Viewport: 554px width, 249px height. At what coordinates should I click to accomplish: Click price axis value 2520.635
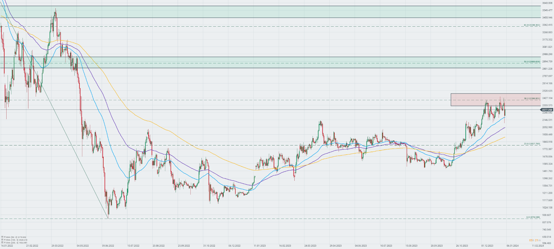(x=547, y=91)
